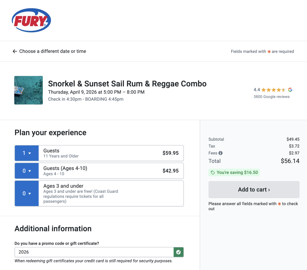Click the Fees info icon

pyautogui.click(x=221, y=153)
